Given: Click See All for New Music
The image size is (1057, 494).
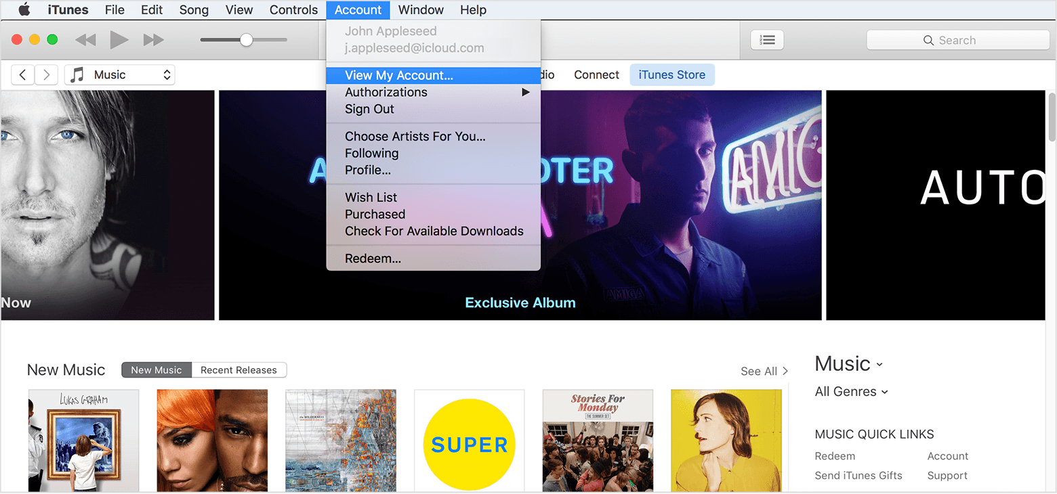Looking at the screenshot, I should 764,371.
